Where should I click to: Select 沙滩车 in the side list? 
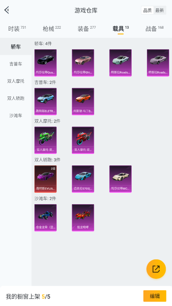16,115
